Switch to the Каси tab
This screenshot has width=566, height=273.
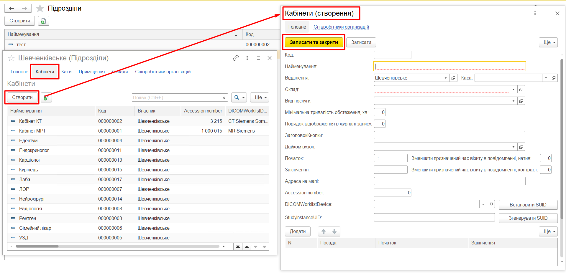66,72
